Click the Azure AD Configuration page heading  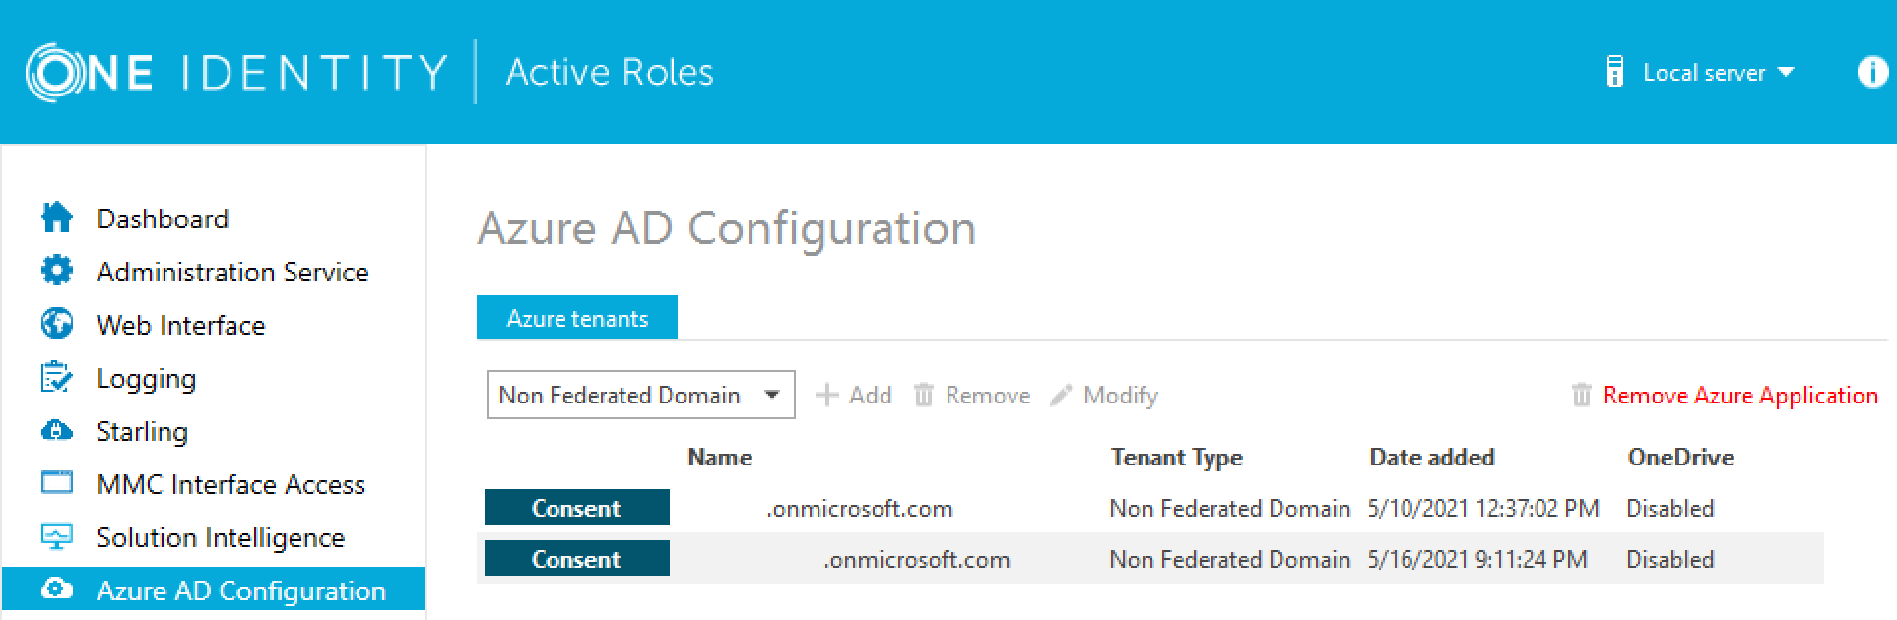point(727,228)
